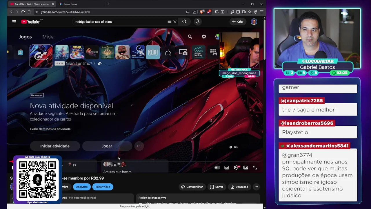371x209 pixels.
Task: Open the Analytics button
Action: pos(82,187)
